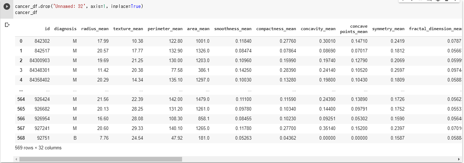Click compactness_mean value 0.27760

coord(288,41)
